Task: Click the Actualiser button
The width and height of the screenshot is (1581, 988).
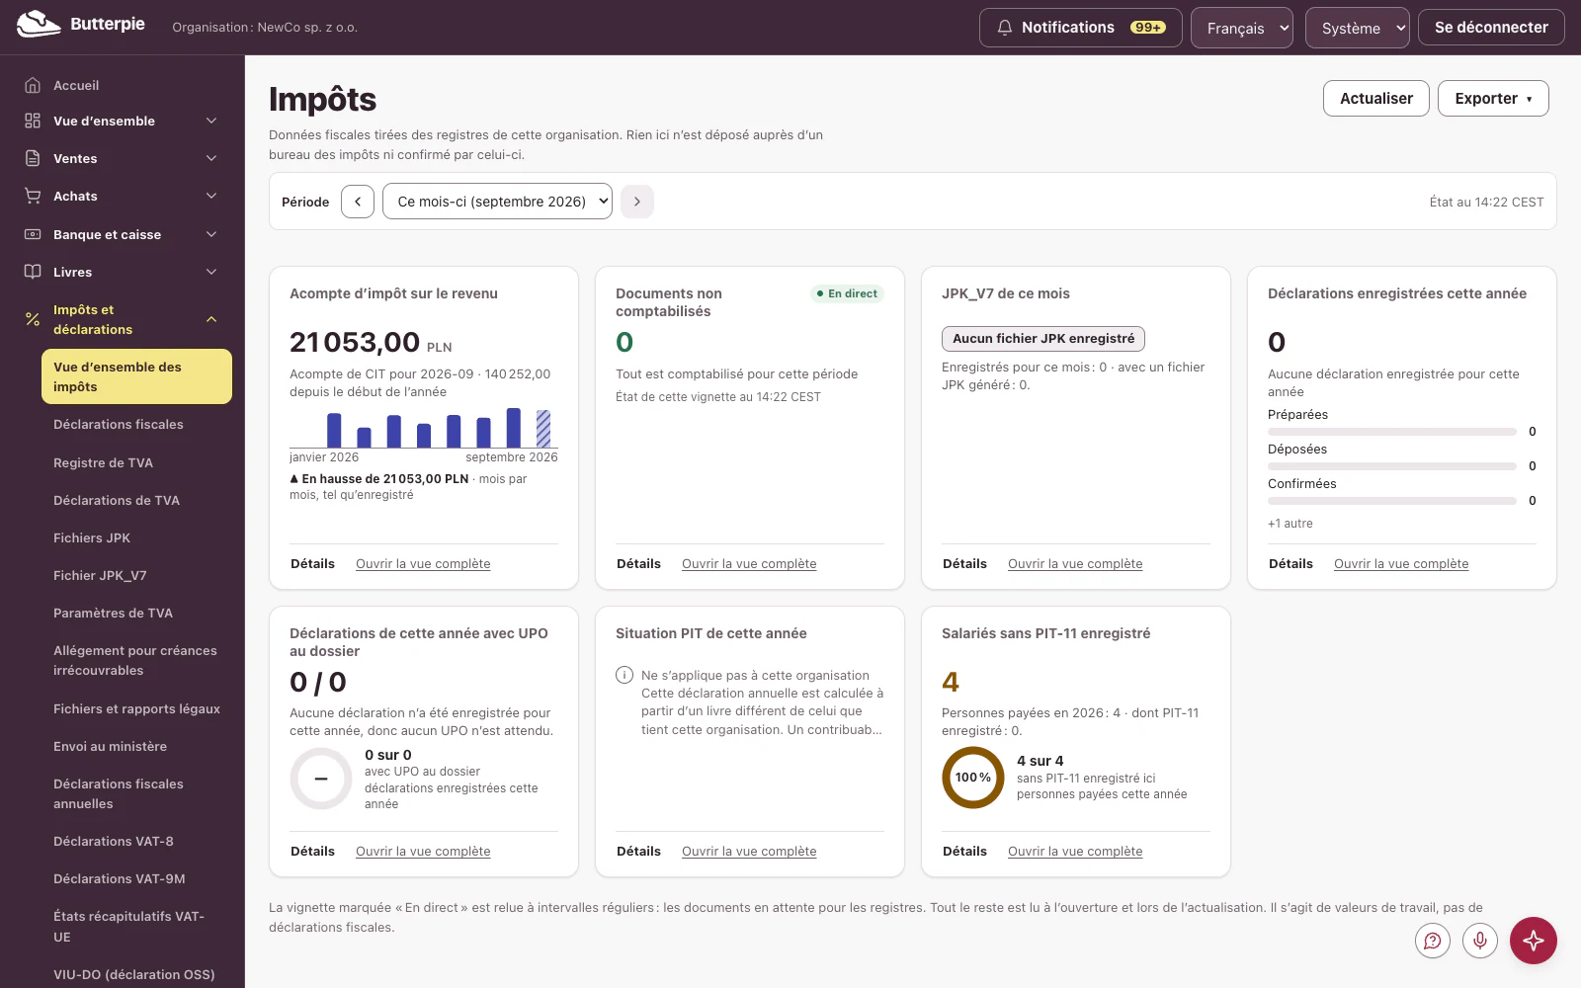Action: pyautogui.click(x=1376, y=98)
